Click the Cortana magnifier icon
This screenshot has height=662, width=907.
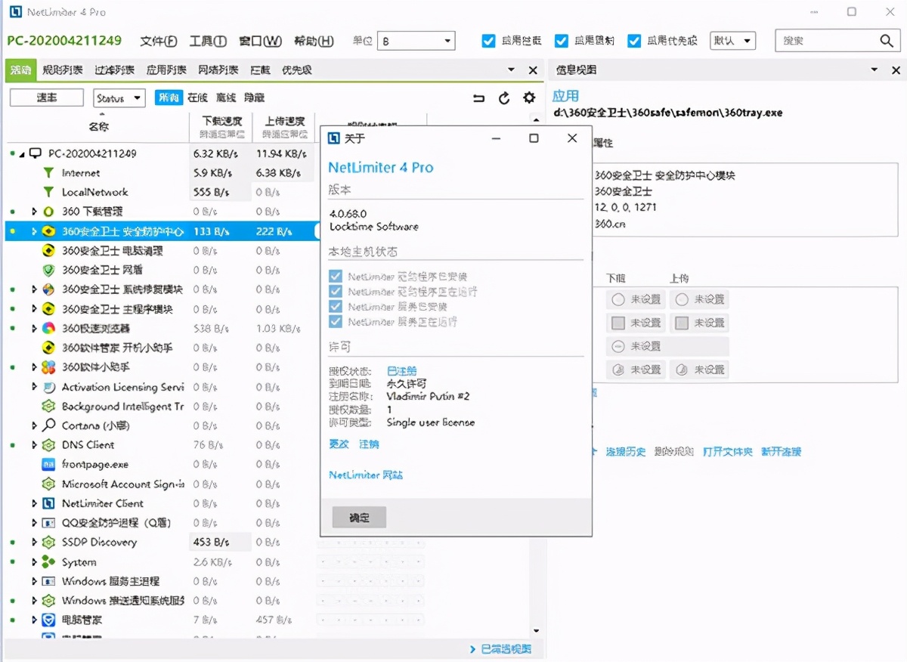coord(48,425)
